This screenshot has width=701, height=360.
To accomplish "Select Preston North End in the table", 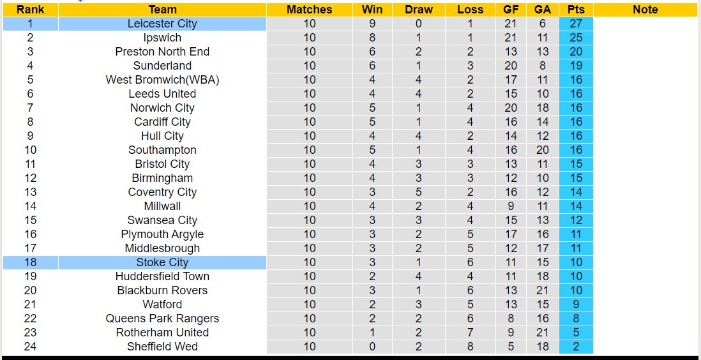I will pyautogui.click(x=162, y=52).
